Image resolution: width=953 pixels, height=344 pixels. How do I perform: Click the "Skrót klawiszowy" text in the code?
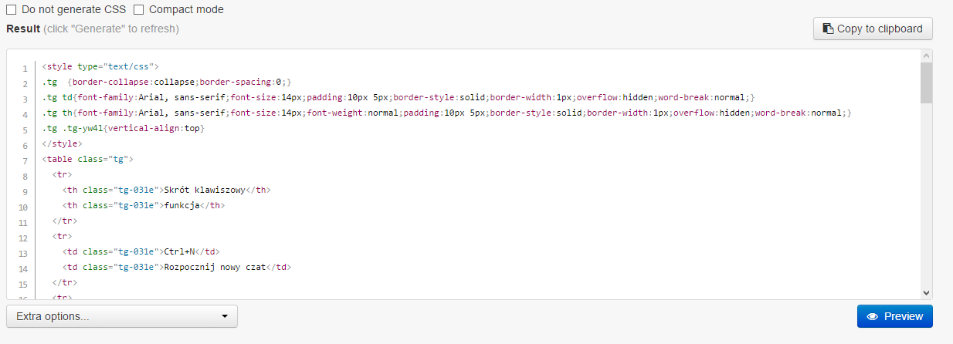click(199, 191)
